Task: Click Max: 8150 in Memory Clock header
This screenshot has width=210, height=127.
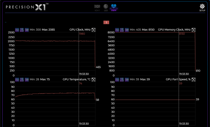Action: coord(148,30)
